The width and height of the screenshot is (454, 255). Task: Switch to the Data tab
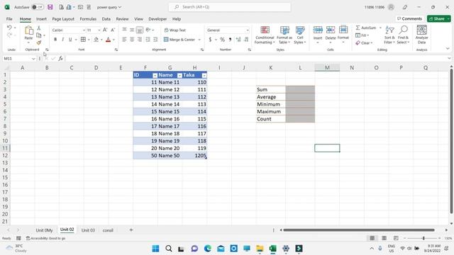(106, 19)
